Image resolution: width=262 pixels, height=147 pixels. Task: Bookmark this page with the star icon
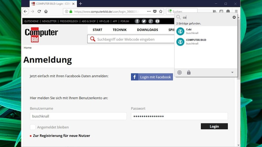click(x=161, y=11)
